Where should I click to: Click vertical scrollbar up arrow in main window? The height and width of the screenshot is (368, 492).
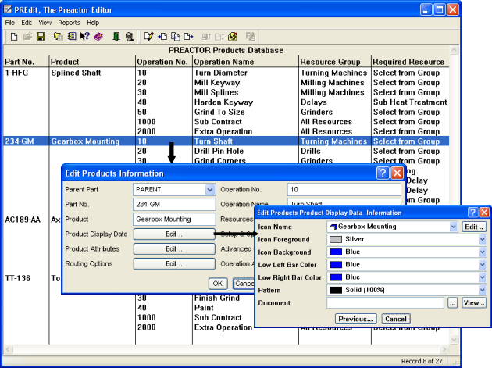click(x=454, y=50)
